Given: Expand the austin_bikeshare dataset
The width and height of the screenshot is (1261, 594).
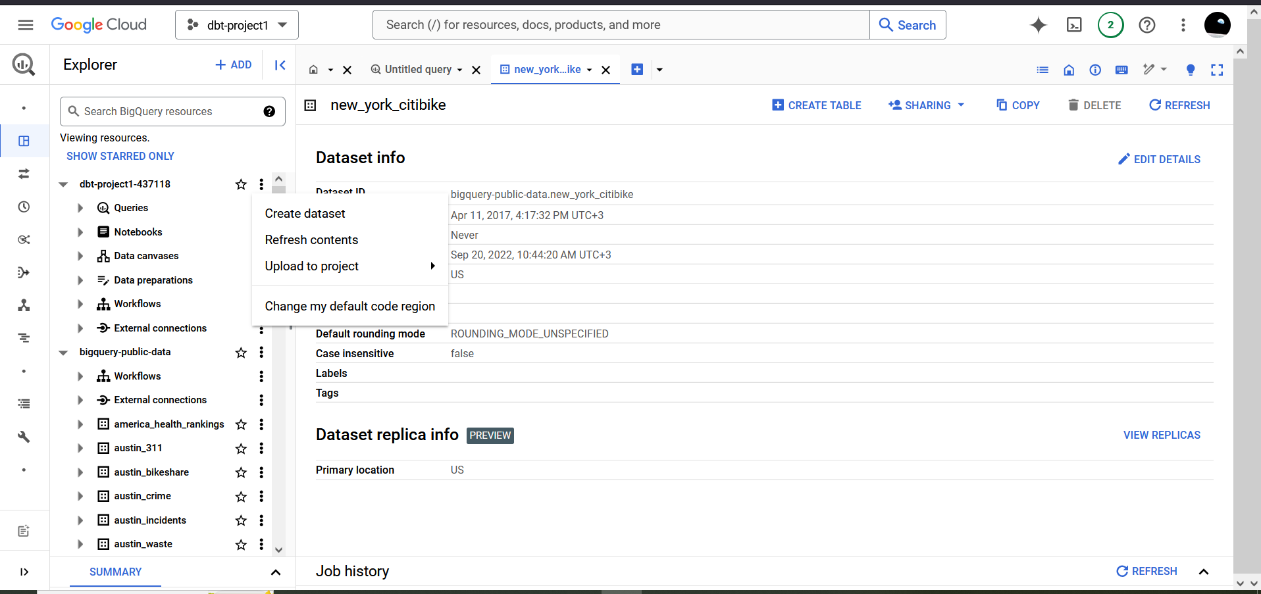Looking at the screenshot, I should point(80,472).
